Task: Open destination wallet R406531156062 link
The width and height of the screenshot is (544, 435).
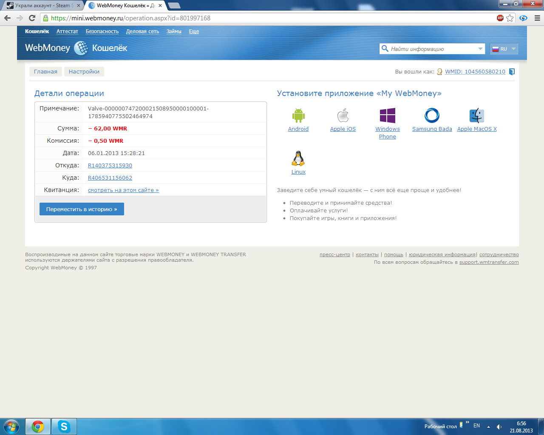Action: [110, 178]
